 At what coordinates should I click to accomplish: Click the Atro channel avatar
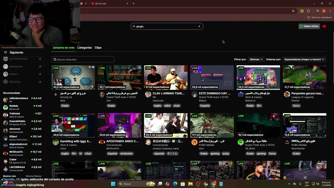[194, 142]
